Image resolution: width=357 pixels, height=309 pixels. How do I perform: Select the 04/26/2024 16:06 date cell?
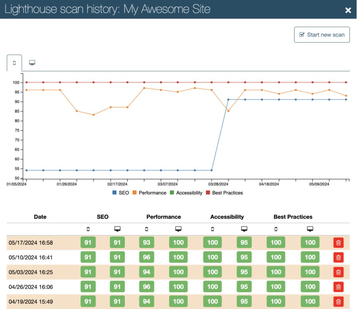[31, 287]
